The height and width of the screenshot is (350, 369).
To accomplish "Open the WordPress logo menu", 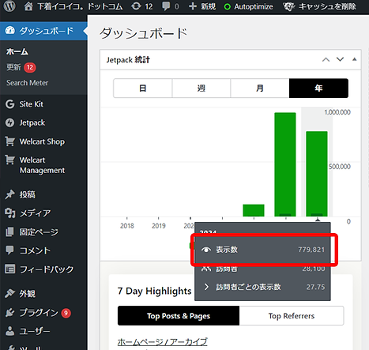I will (x=9, y=6).
